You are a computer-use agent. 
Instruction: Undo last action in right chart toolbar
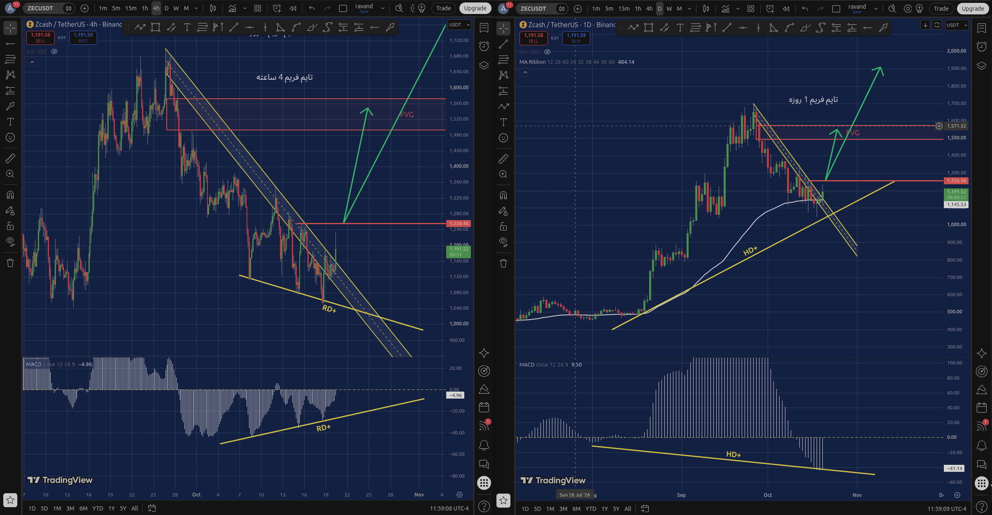tap(805, 9)
